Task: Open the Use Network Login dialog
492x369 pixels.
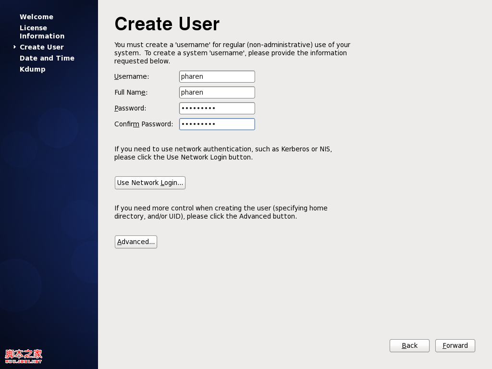Action: tap(150, 183)
